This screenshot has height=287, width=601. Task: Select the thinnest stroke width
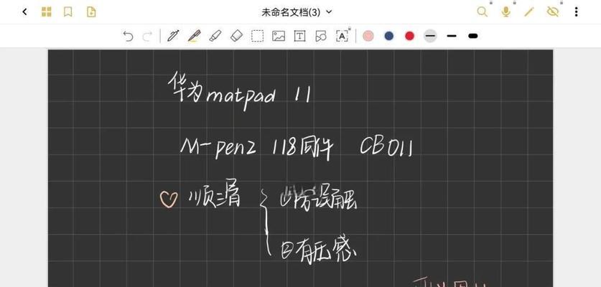click(x=431, y=36)
